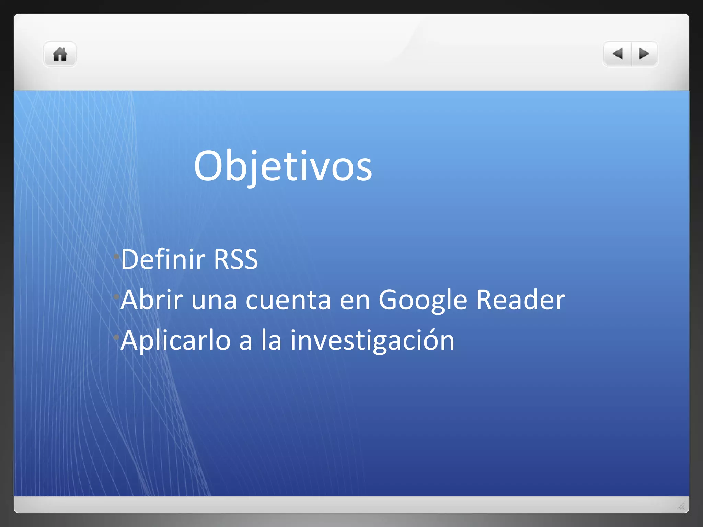Click the Definir RSS bullet text

[189, 259]
